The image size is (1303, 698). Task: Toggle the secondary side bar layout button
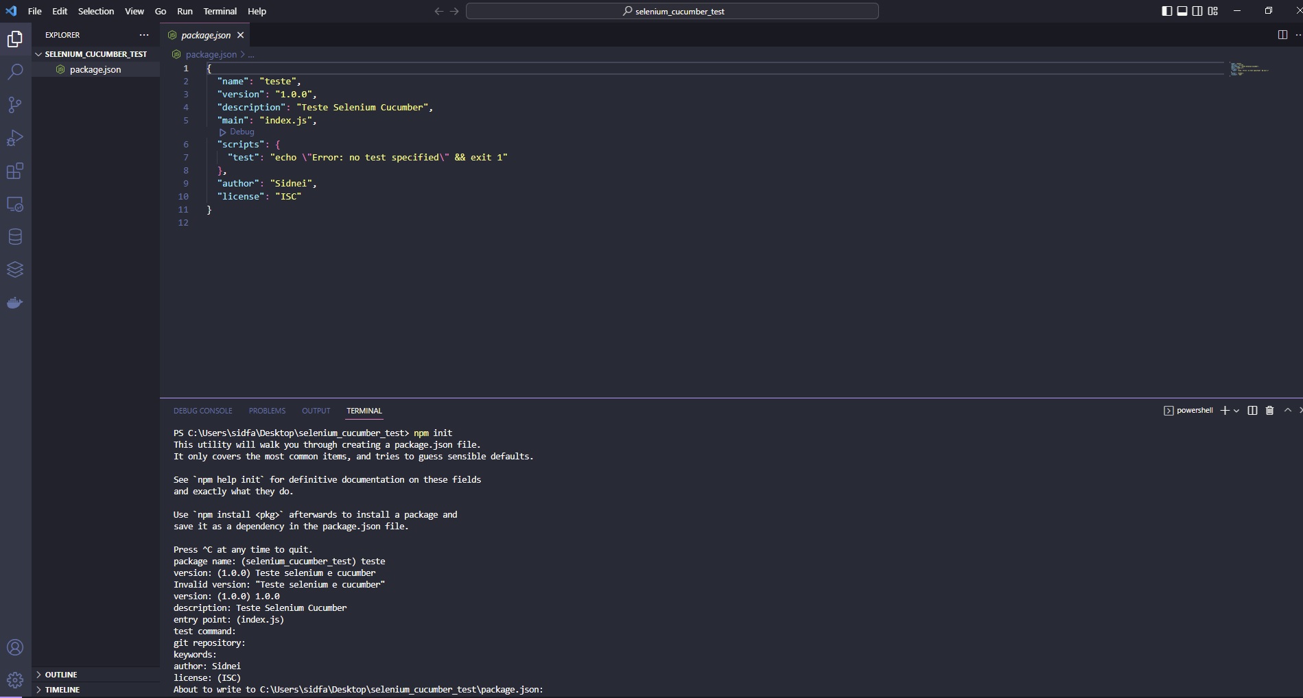point(1197,11)
